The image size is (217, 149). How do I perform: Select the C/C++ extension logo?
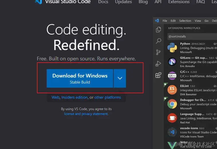pos(172,76)
